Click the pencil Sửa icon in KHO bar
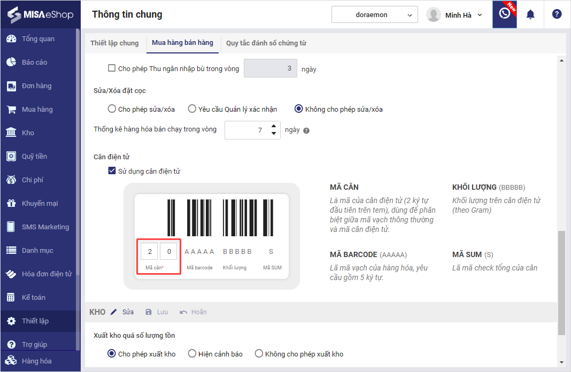The width and height of the screenshot is (571, 372). pyautogui.click(x=114, y=312)
